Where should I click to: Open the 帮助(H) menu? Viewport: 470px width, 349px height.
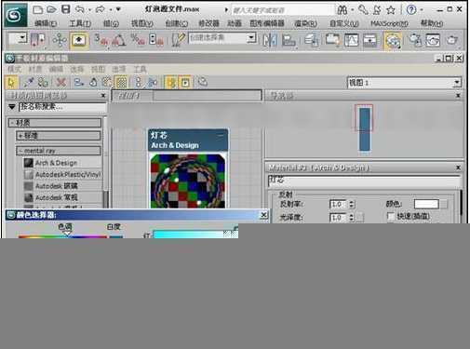tap(431, 23)
